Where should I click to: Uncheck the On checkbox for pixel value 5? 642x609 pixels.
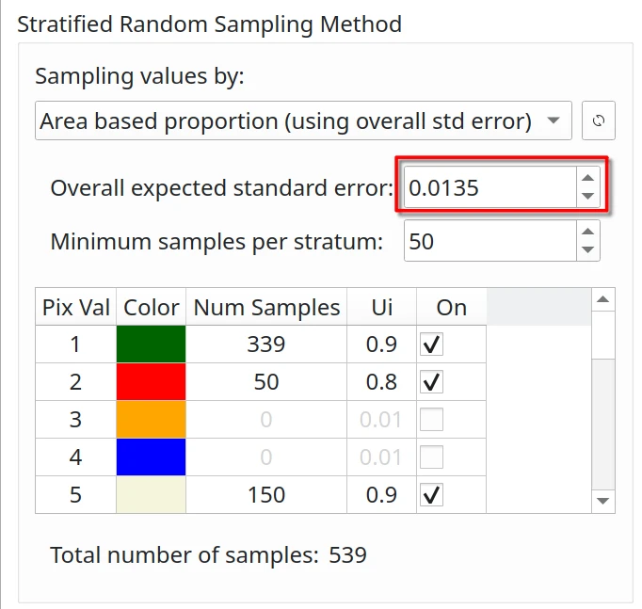[x=431, y=495]
